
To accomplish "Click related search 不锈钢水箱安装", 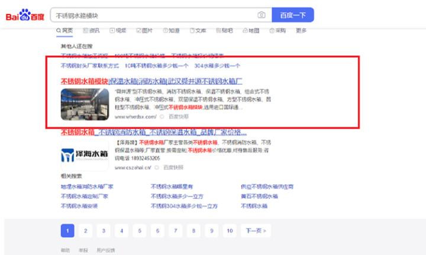I will coord(79,206).
